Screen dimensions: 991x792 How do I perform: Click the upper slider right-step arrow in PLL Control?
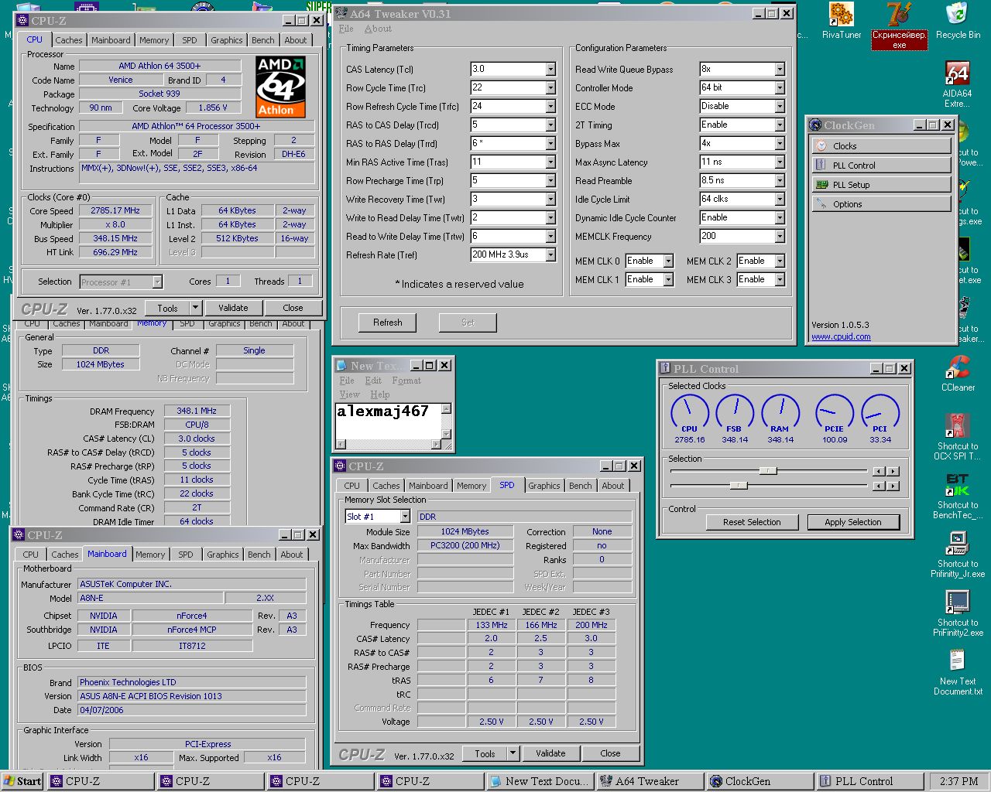click(893, 471)
